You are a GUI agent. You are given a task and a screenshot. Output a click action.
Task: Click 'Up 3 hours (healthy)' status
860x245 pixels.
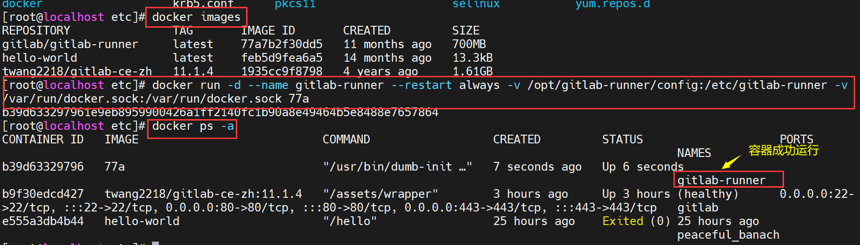(x=670, y=194)
